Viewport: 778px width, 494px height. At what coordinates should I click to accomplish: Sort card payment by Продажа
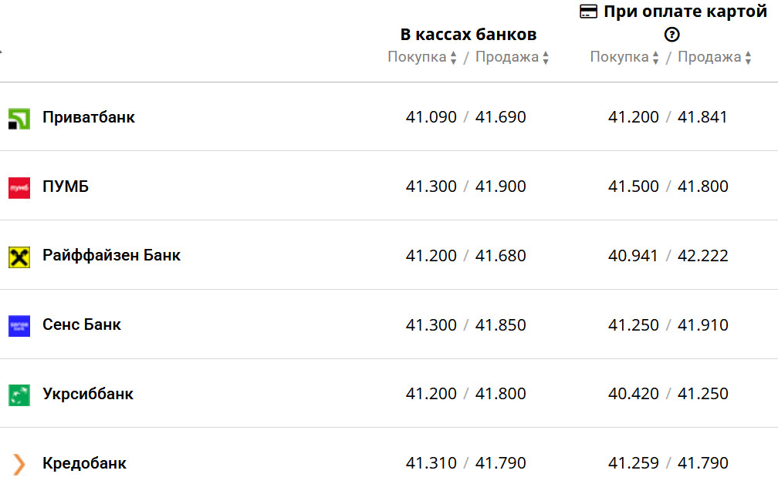click(x=715, y=58)
